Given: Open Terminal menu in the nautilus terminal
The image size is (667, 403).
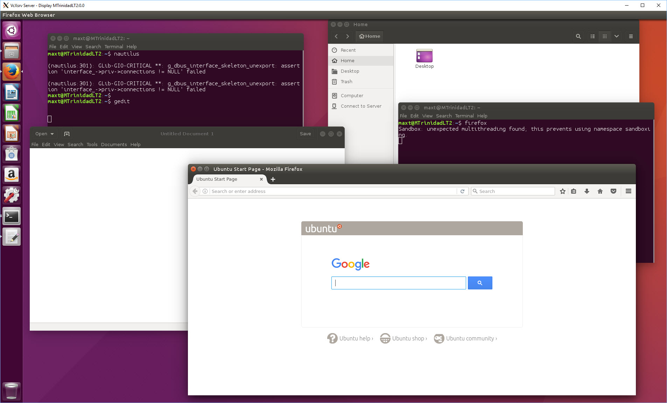Looking at the screenshot, I should [114, 46].
